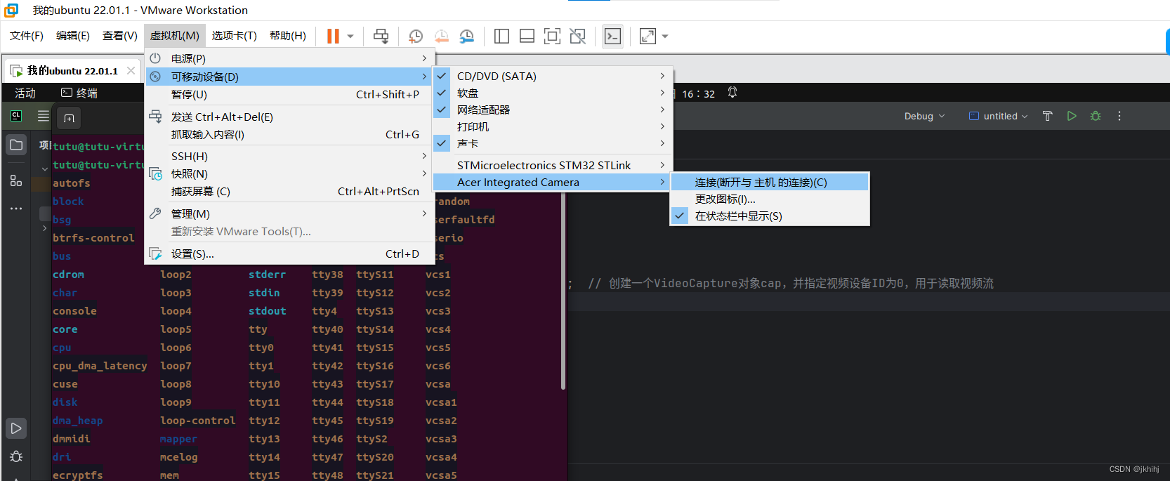
Task: Select 捕获屏幕 (C) menu item
Action: [289, 191]
